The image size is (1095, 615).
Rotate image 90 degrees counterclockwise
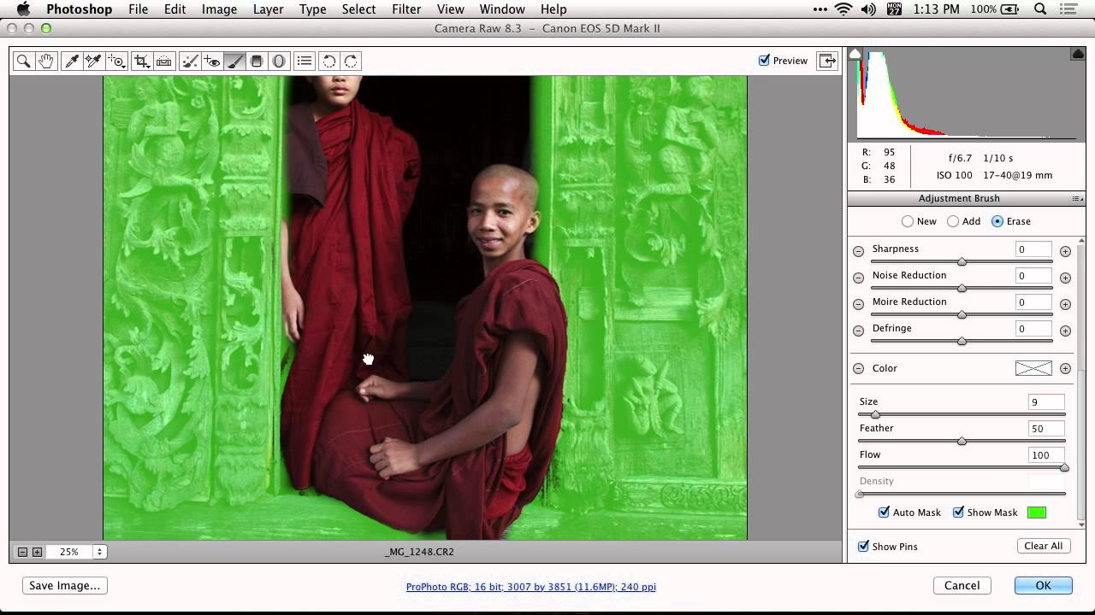tap(328, 61)
